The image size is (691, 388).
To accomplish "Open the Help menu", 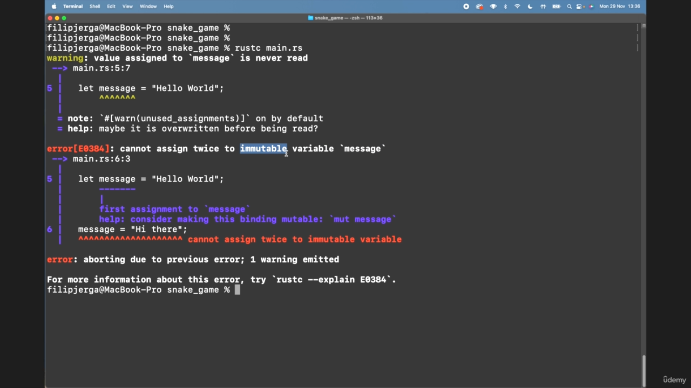I will (x=168, y=6).
